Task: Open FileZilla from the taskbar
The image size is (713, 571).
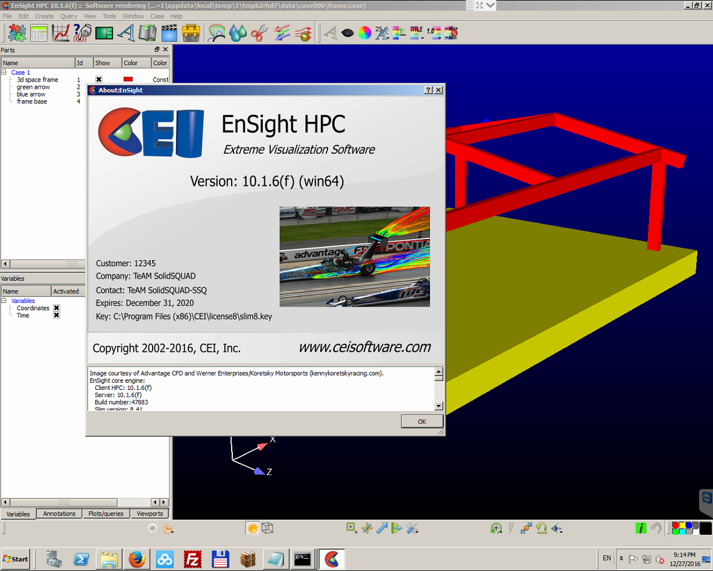Action: tap(192, 559)
